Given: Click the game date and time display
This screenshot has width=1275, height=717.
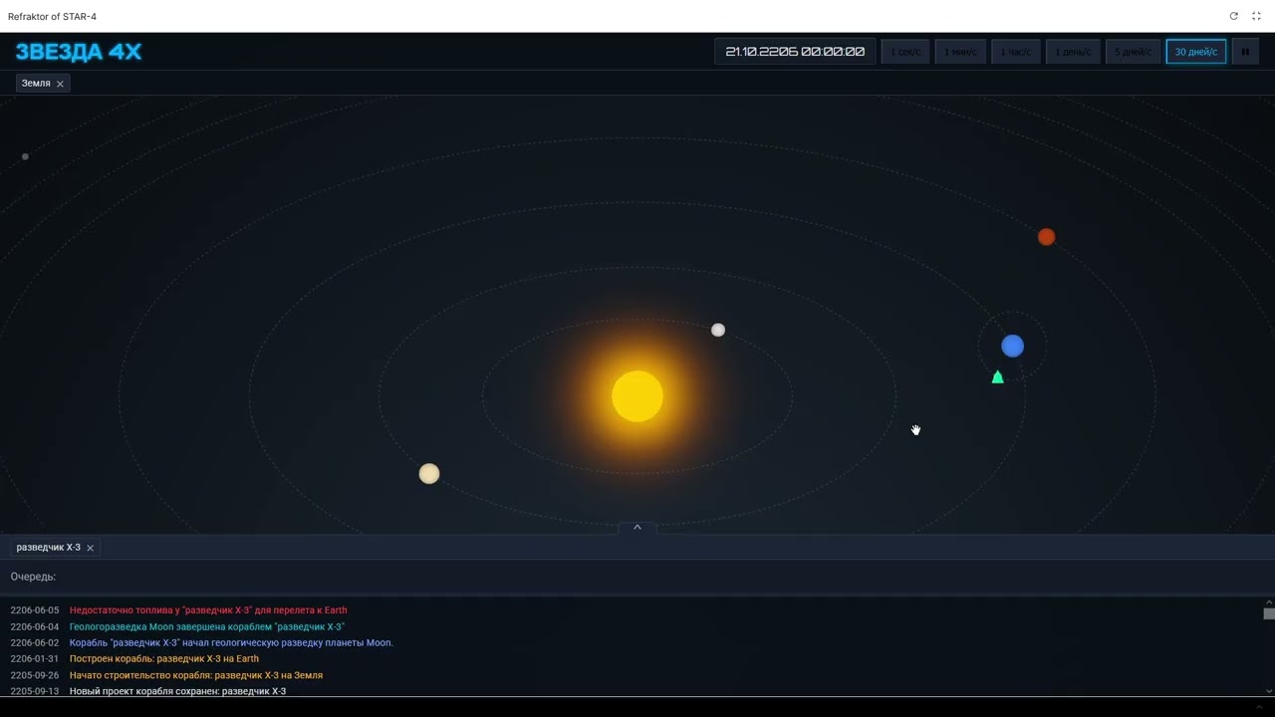Looking at the screenshot, I should pyautogui.click(x=795, y=52).
